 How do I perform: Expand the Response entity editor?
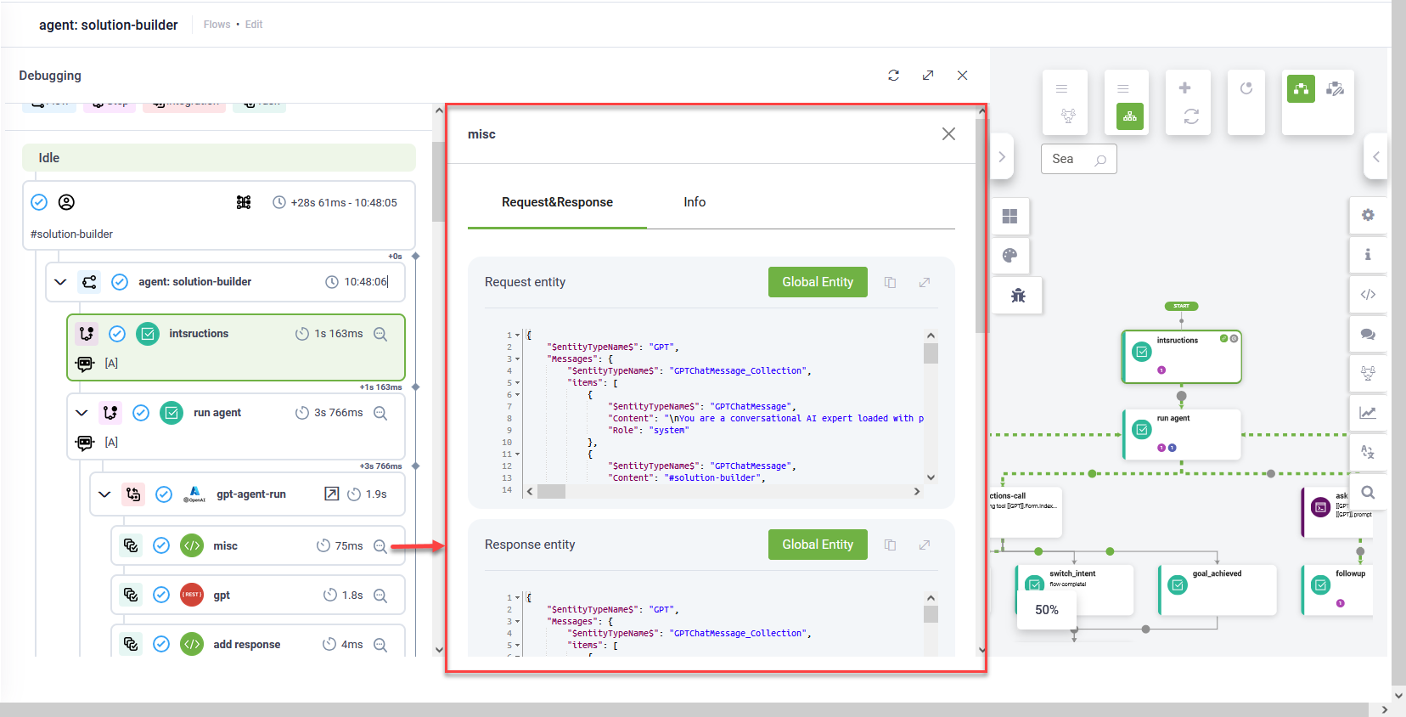(925, 545)
